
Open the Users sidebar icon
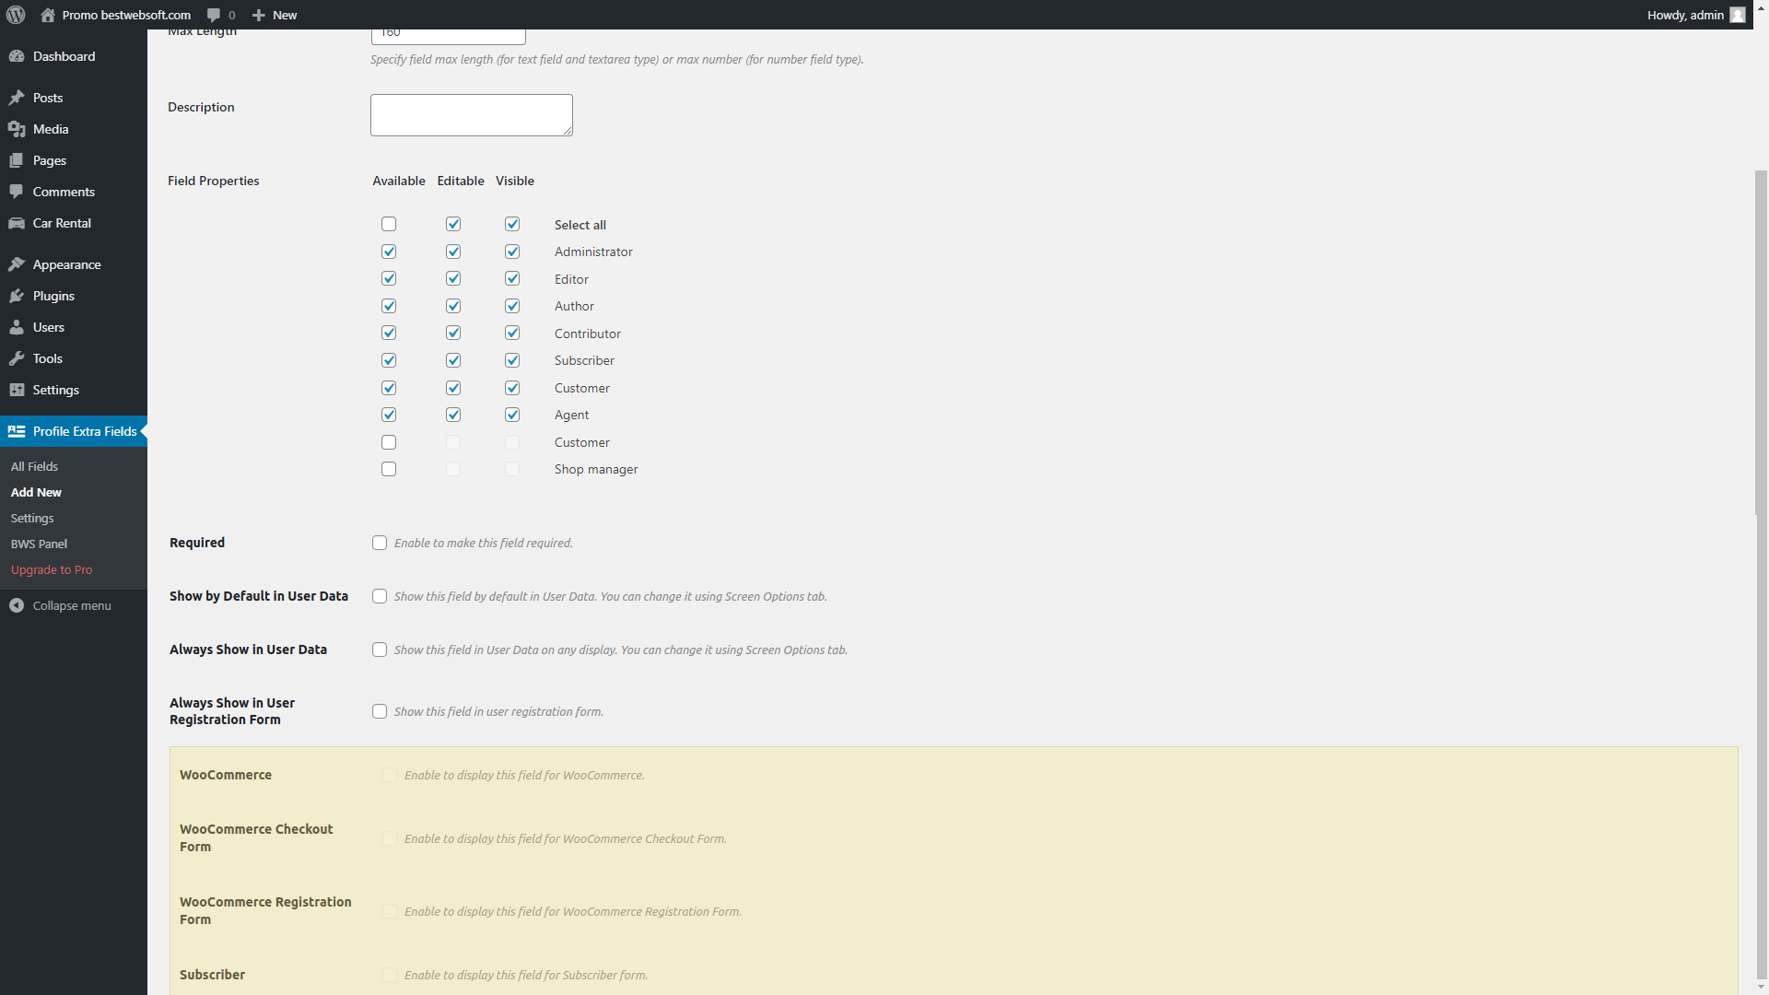(x=18, y=327)
